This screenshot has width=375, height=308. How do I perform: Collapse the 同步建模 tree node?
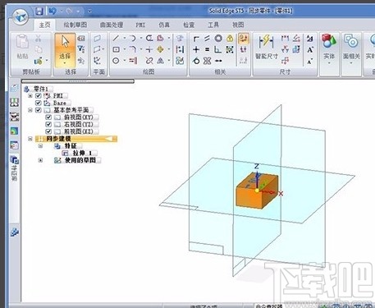point(30,139)
